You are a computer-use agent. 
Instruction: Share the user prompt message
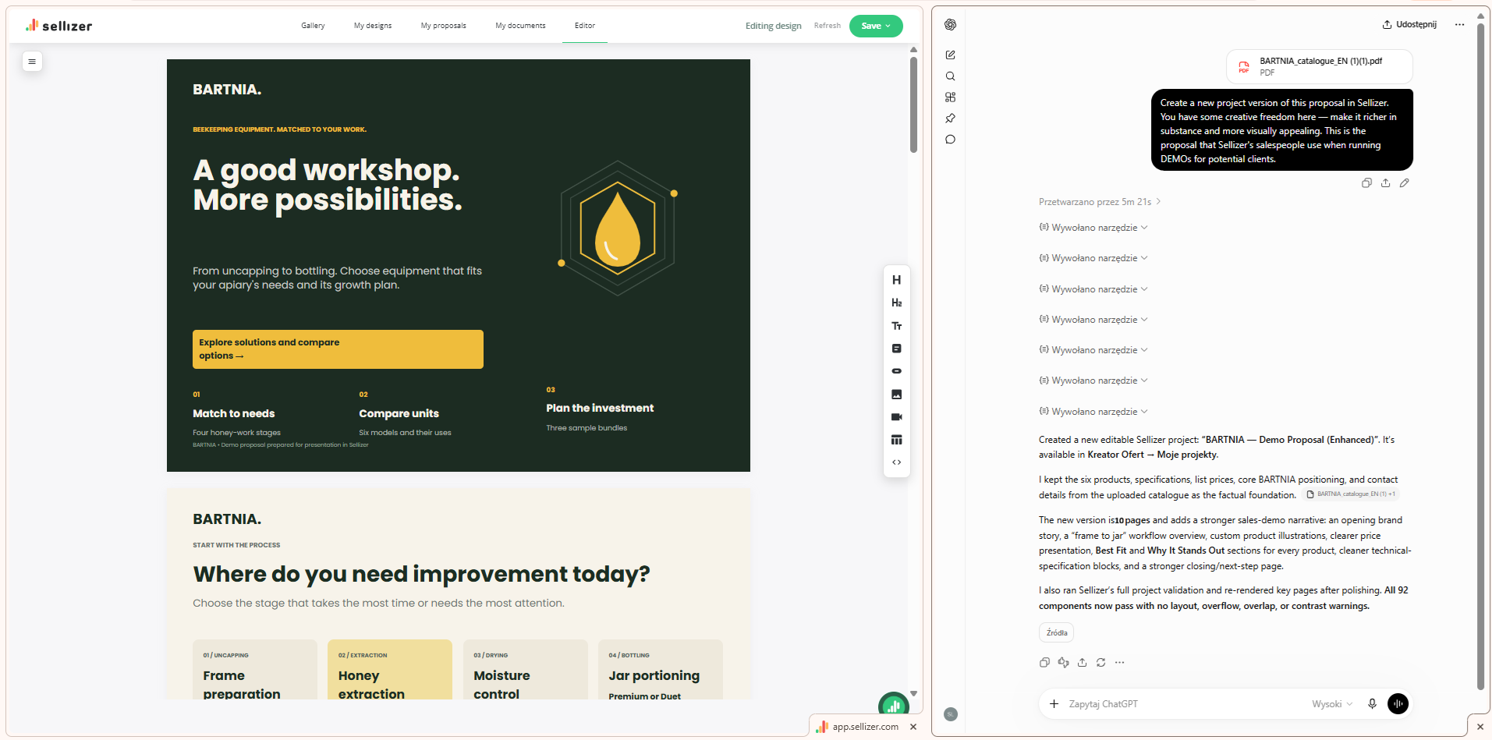click(x=1385, y=183)
